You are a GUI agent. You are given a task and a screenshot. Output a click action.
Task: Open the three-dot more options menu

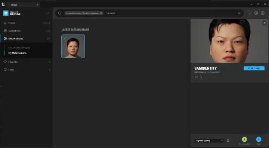point(202,77)
